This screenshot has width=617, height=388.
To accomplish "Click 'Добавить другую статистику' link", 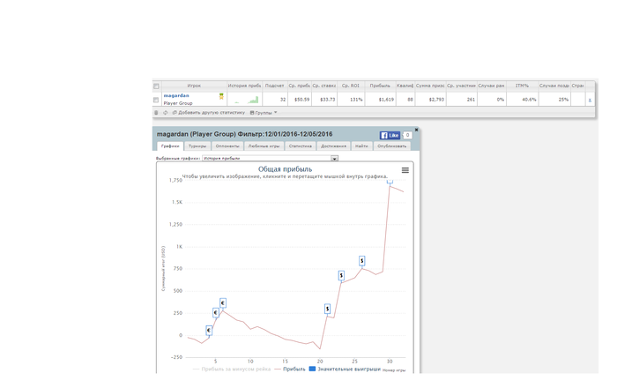I will [x=210, y=113].
